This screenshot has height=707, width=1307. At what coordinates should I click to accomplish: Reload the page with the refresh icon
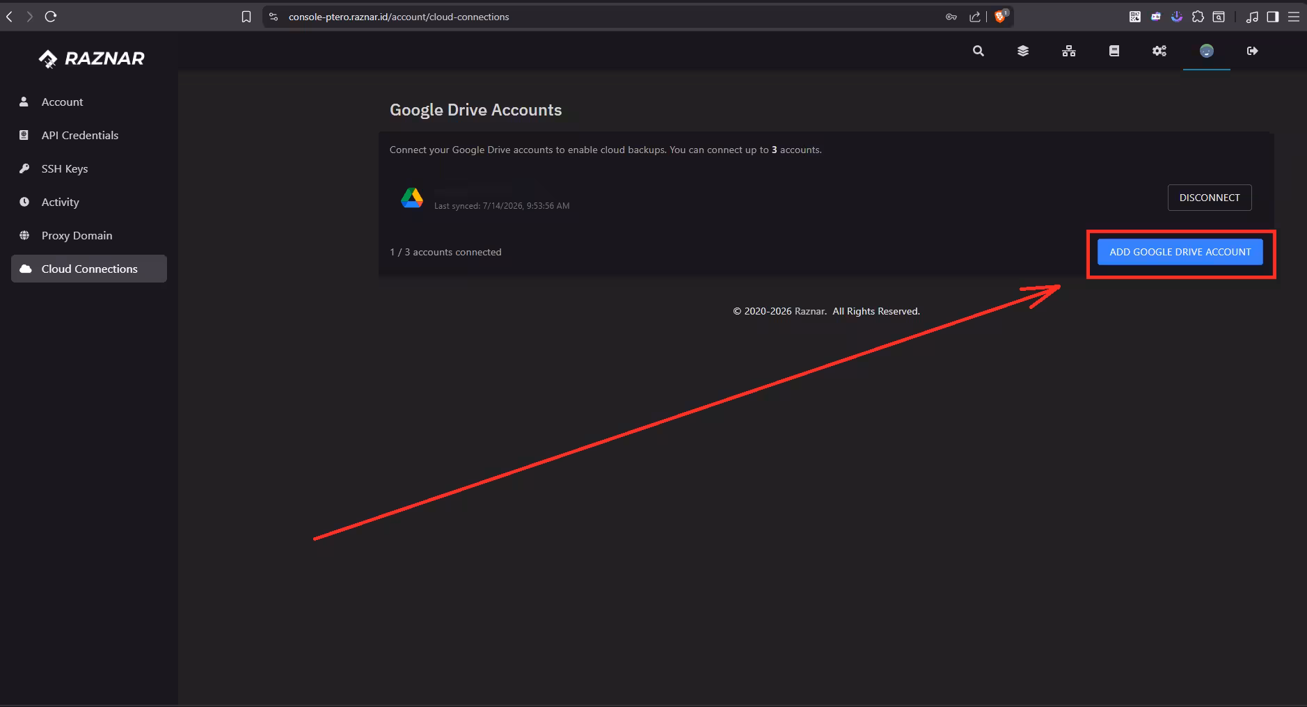point(51,17)
